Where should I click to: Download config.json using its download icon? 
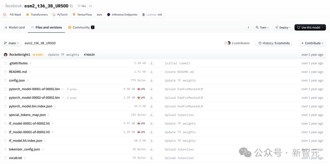pos(151,80)
